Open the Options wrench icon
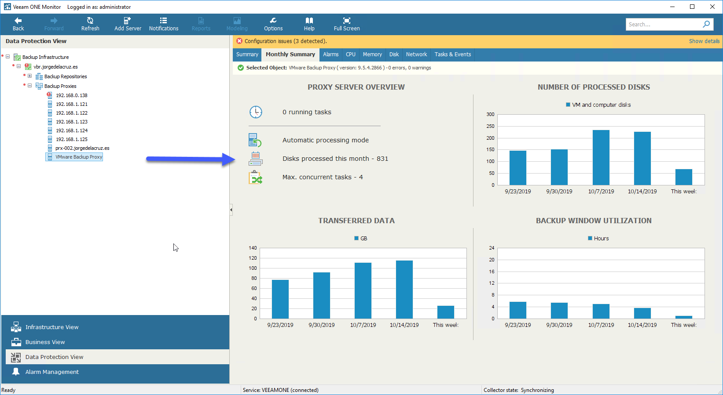Viewport: 723px width, 395px height. [x=273, y=21]
